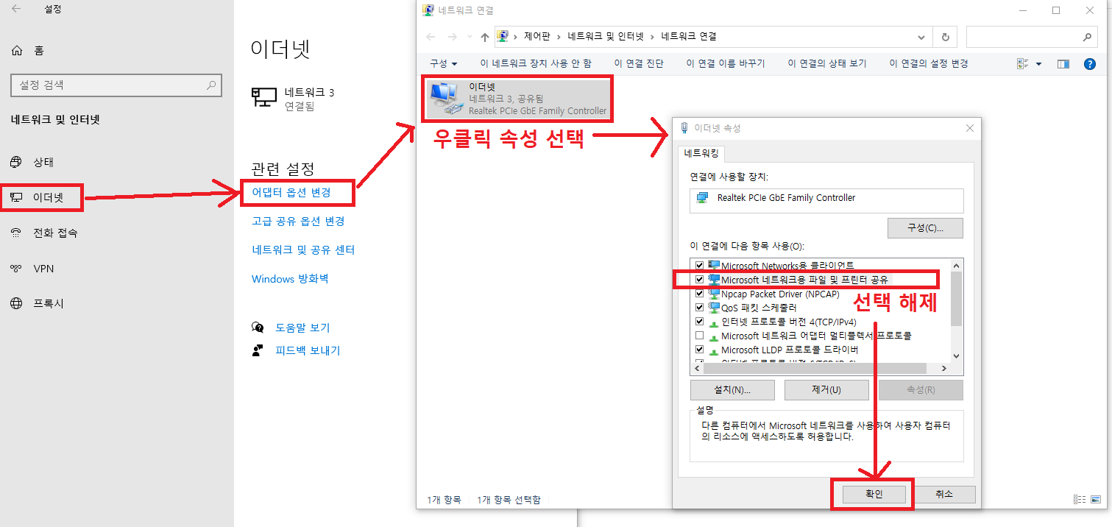Select 이더넷 in the Settings sidebar
This screenshot has width=1112, height=527.
[38, 197]
